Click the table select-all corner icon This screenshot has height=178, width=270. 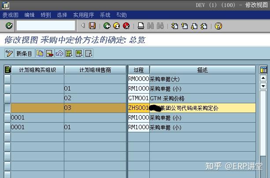click(x=7, y=69)
